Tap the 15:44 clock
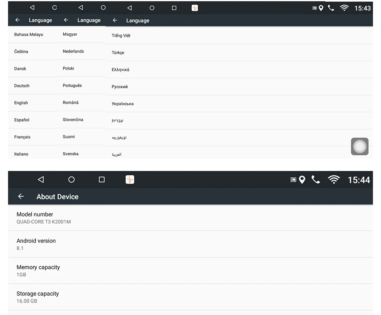 (359, 180)
